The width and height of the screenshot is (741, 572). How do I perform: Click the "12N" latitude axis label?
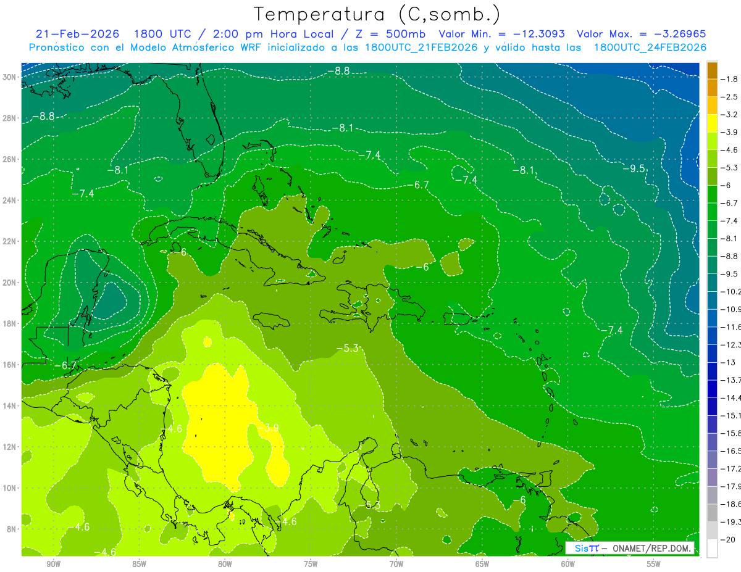coord(9,447)
